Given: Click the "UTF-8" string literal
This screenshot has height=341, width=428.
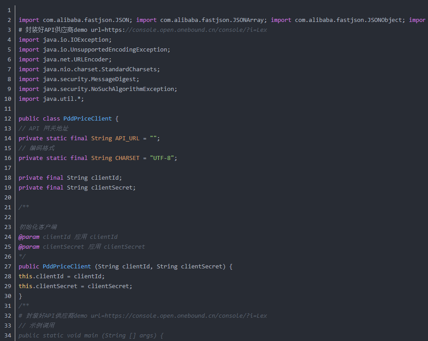Looking at the screenshot, I should coord(163,158).
